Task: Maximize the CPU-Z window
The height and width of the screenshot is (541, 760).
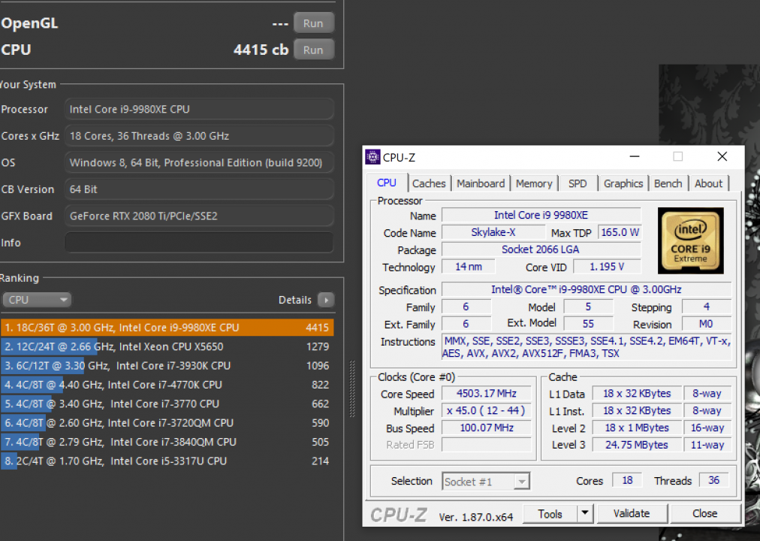Action: tap(677, 156)
